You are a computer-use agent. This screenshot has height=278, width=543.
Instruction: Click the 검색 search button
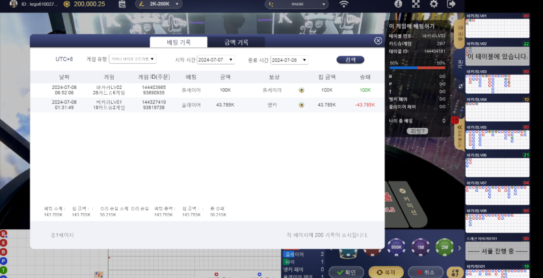pyautogui.click(x=350, y=60)
